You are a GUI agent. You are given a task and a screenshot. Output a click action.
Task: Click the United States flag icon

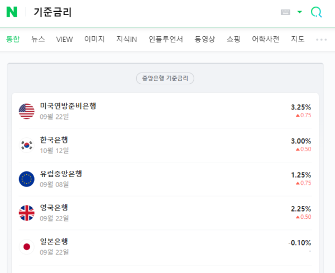(x=26, y=111)
